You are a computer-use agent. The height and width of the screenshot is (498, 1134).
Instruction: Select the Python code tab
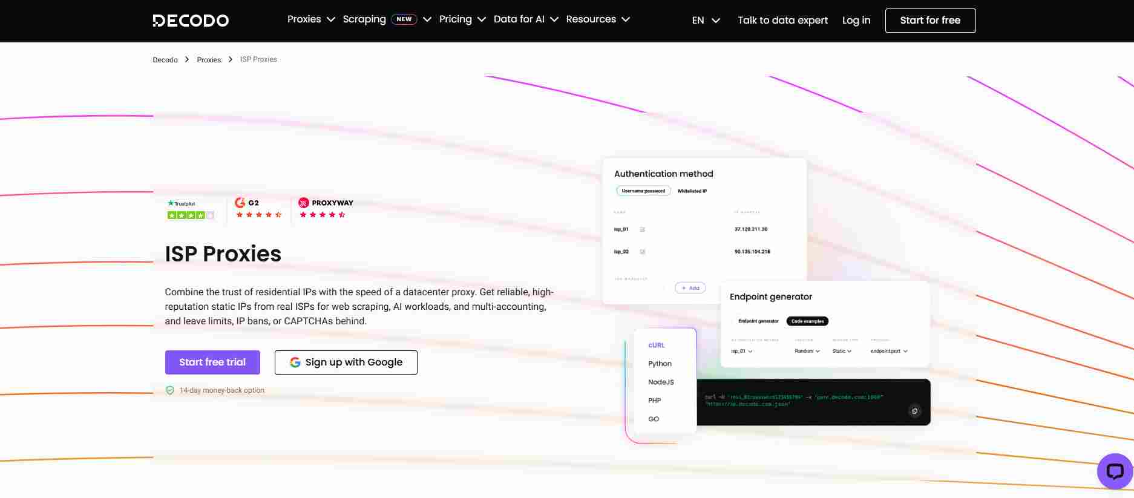[660, 364]
